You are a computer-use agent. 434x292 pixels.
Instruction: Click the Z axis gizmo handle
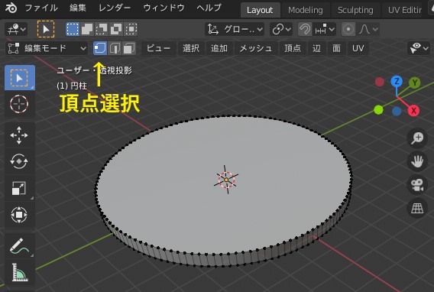click(x=397, y=81)
